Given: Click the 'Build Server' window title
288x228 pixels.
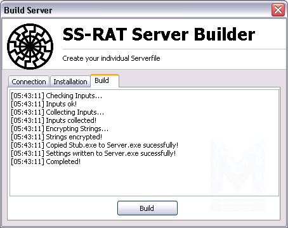Looking at the screenshot, I should tap(28, 10).
